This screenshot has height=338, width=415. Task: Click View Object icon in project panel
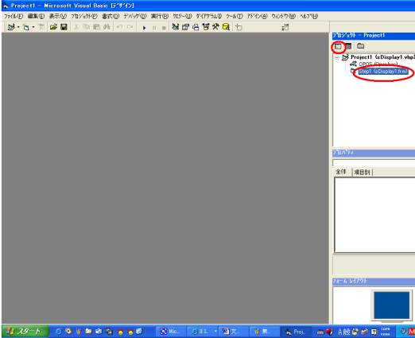[348, 47]
